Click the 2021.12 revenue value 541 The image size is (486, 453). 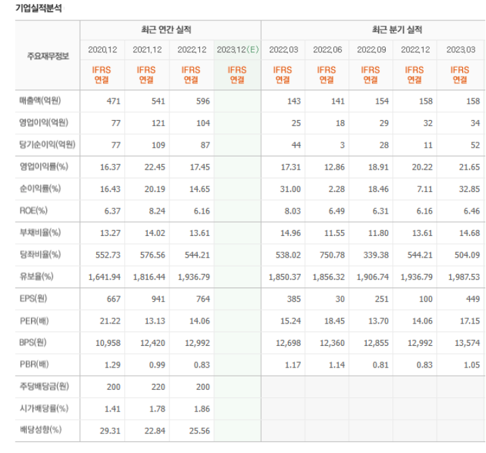click(158, 101)
